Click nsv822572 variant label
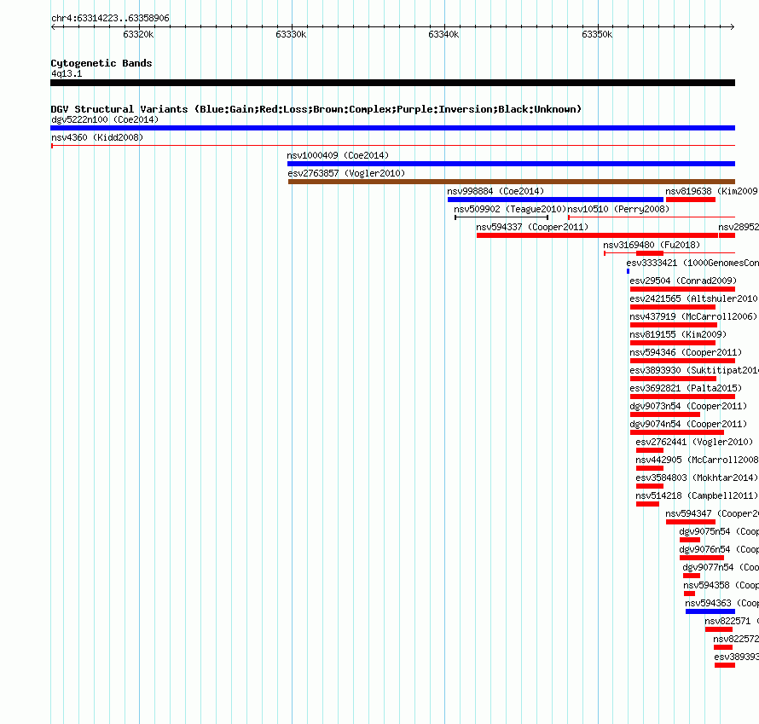 coord(736,639)
